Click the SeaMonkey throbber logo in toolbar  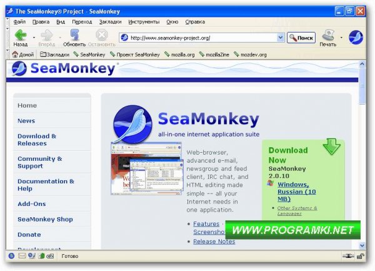[x=356, y=38]
